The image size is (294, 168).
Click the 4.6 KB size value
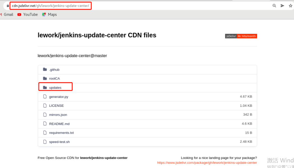(x=247, y=124)
